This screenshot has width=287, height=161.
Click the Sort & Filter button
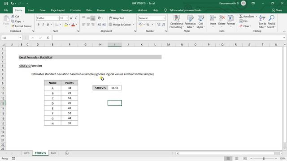click(262, 22)
